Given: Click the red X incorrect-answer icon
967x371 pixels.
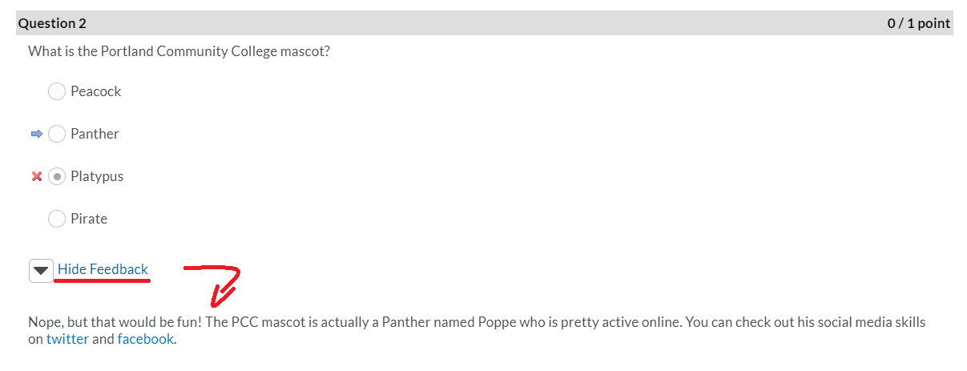Looking at the screenshot, I should (36, 177).
